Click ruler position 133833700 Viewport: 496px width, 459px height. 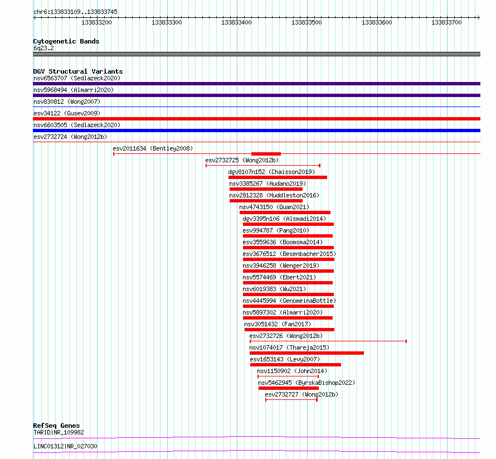[x=446, y=22]
